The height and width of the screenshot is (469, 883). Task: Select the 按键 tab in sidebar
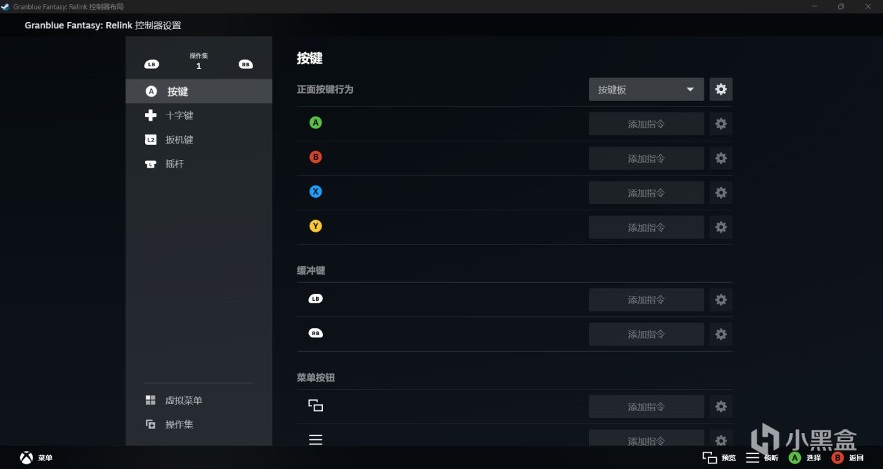pyautogui.click(x=199, y=92)
